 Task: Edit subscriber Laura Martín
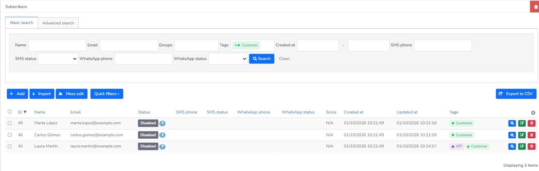[x=522, y=147]
